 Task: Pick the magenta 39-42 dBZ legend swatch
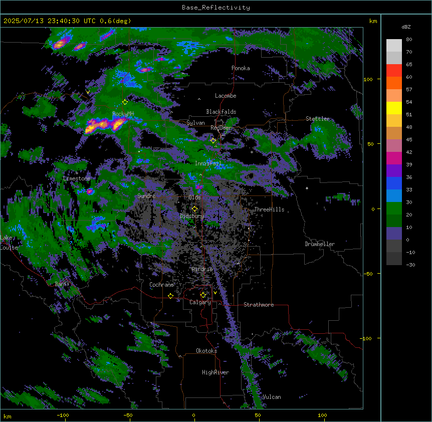click(x=394, y=158)
